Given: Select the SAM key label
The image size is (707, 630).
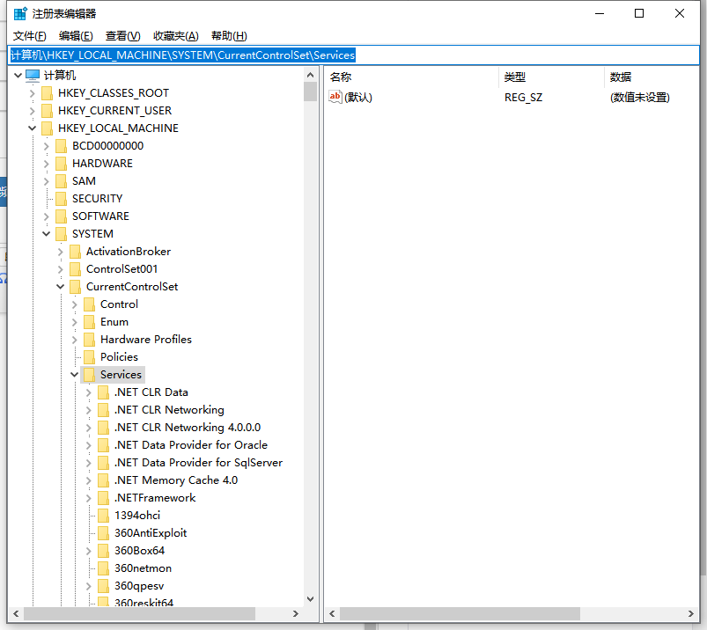Looking at the screenshot, I should tap(84, 181).
